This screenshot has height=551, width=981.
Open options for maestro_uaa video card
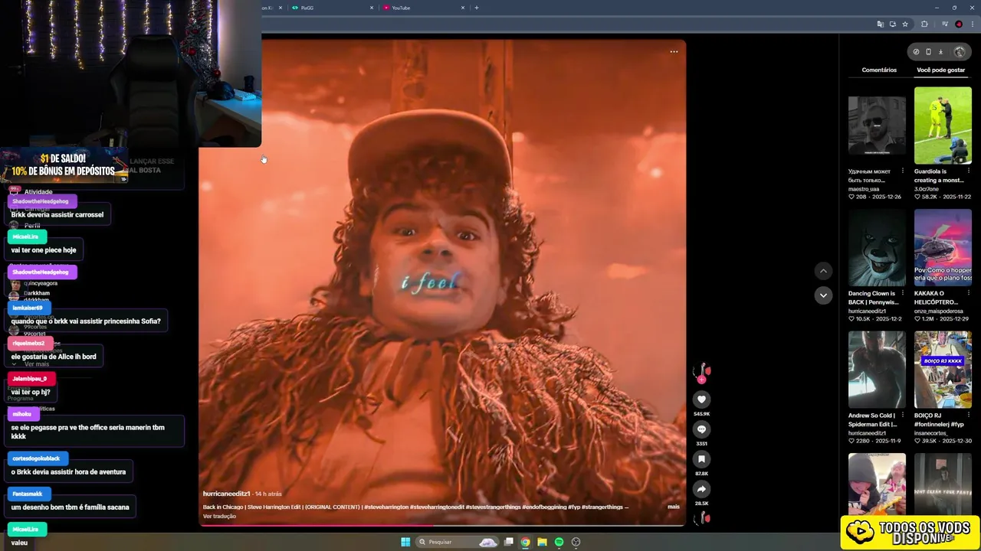click(x=902, y=171)
